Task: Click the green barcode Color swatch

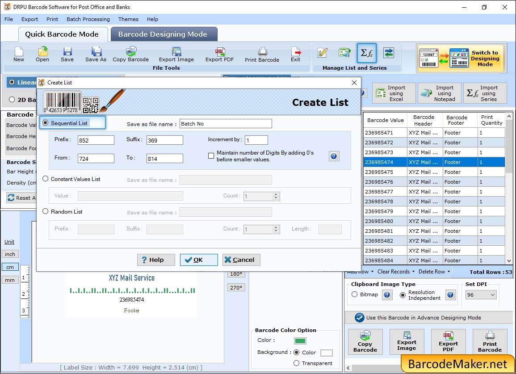Action: [300, 341]
